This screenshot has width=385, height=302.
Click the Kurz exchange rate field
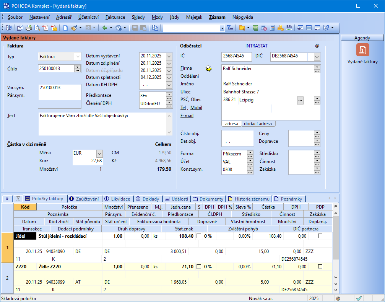pos(88,161)
